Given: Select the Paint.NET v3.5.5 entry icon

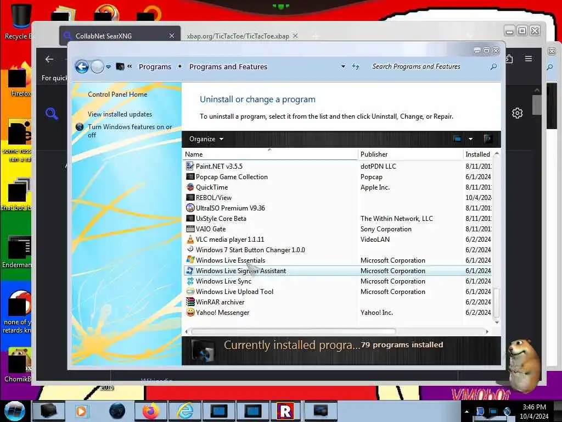Looking at the screenshot, I should click(x=190, y=166).
